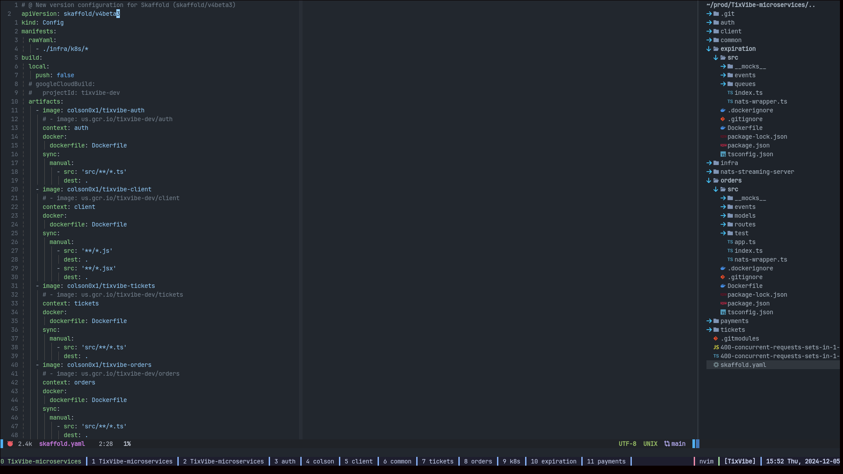This screenshot has width=843, height=474.
Task: Collapse the orders folder arrow
Action: pyautogui.click(x=709, y=180)
